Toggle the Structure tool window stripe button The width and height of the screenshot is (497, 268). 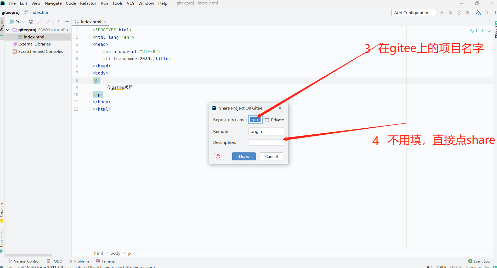pos(2,212)
